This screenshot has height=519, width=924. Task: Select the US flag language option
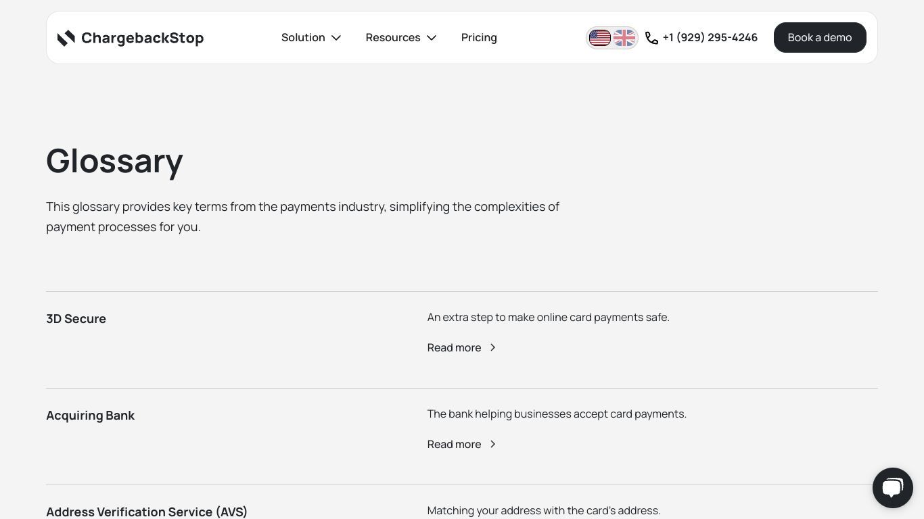point(600,38)
